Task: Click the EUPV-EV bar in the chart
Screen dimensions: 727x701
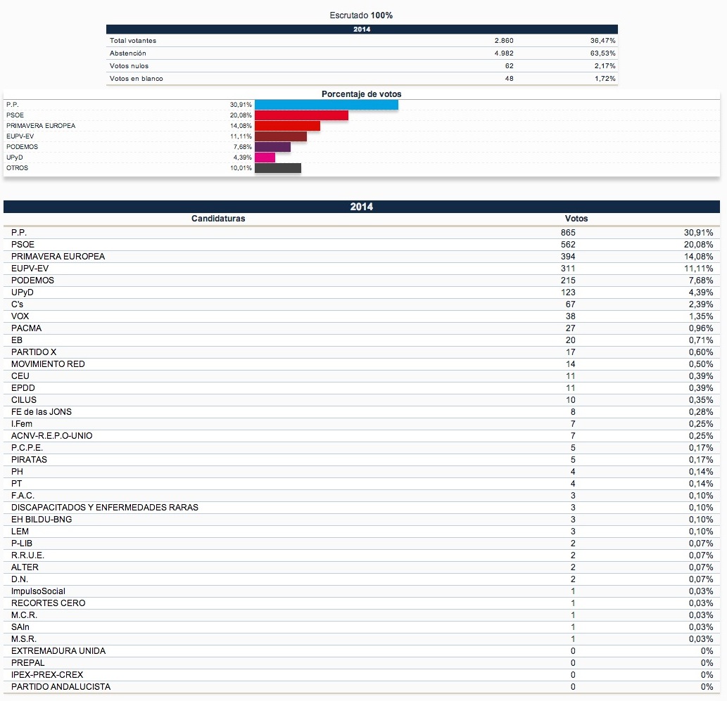Action: pyautogui.click(x=280, y=136)
